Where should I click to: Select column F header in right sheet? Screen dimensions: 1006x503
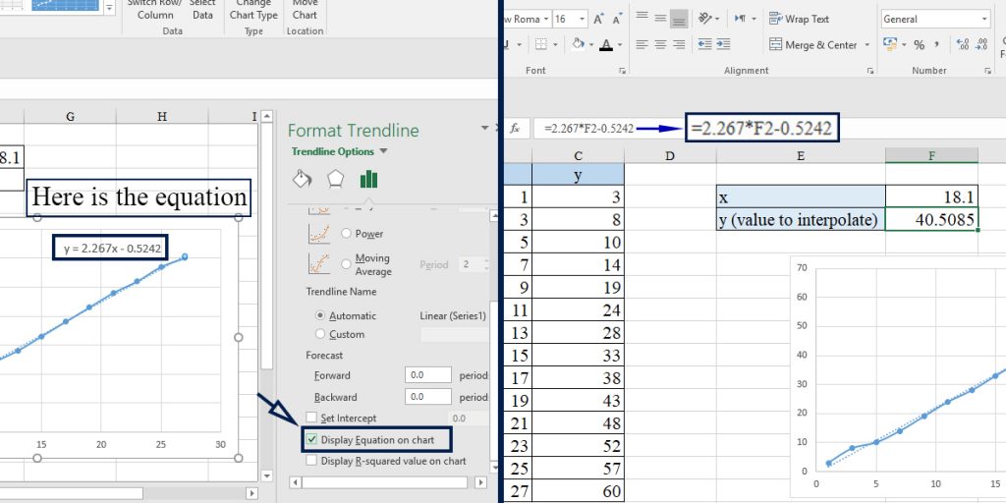point(931,155)
